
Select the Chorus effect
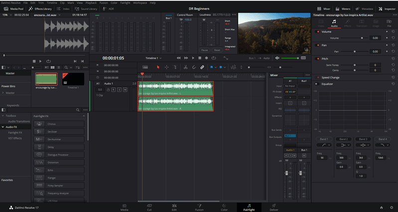[x=59, y=124]
